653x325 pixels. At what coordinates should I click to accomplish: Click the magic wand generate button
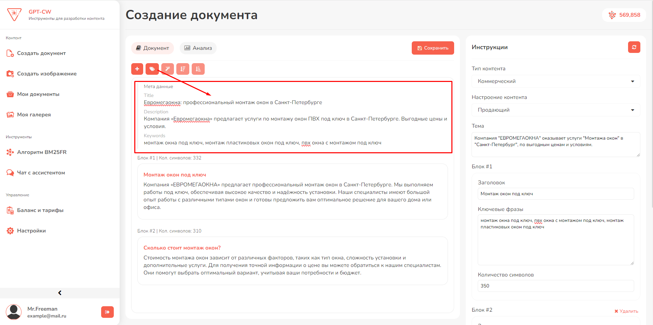[x=167, y=69]
